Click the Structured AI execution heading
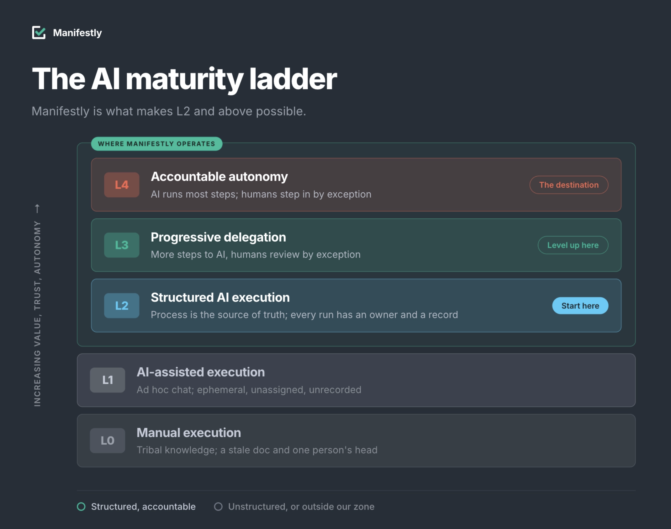The image size is (671, 529). (220, 297)
